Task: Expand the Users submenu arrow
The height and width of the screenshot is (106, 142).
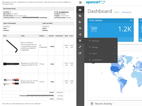Action: tap(115, 53)
